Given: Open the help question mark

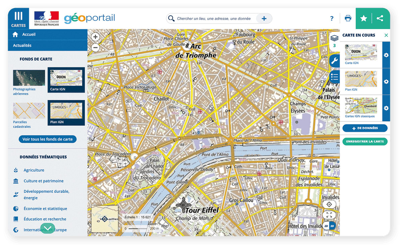Looking at the screenshot, I should point(332,19).
